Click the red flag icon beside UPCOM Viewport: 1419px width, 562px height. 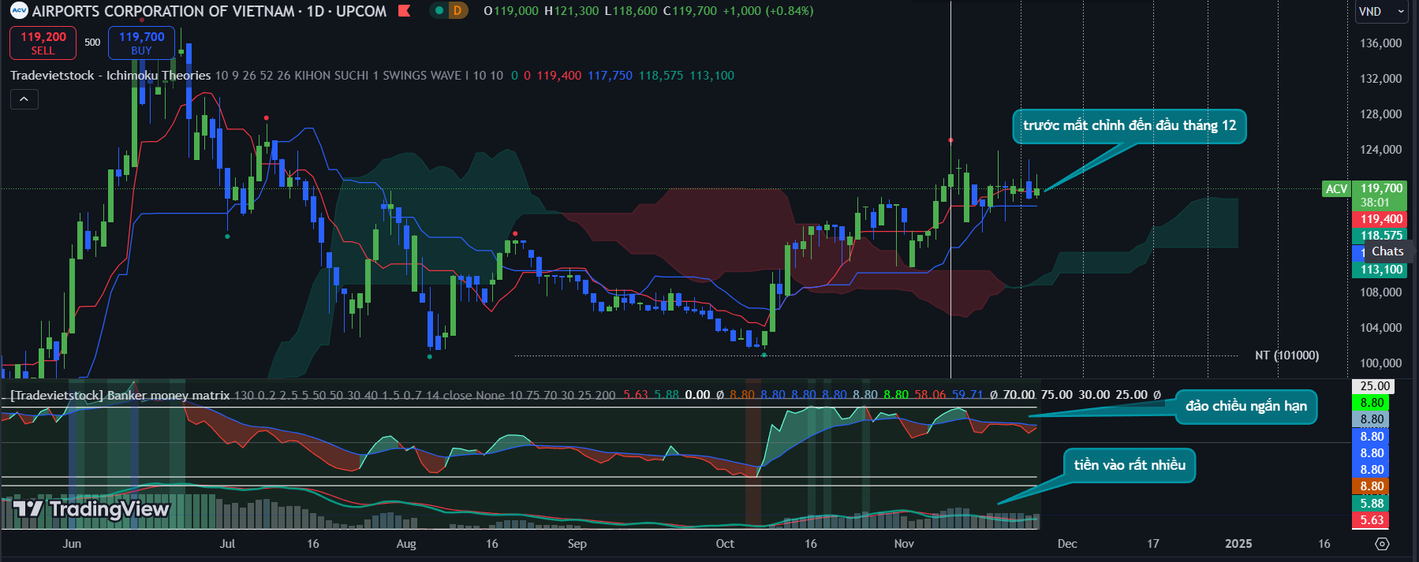point(405,11)
